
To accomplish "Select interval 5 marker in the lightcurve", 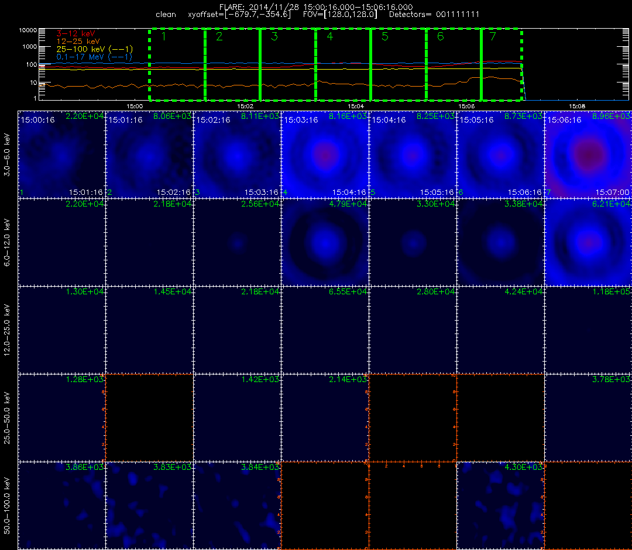I will tap(385, 37).
